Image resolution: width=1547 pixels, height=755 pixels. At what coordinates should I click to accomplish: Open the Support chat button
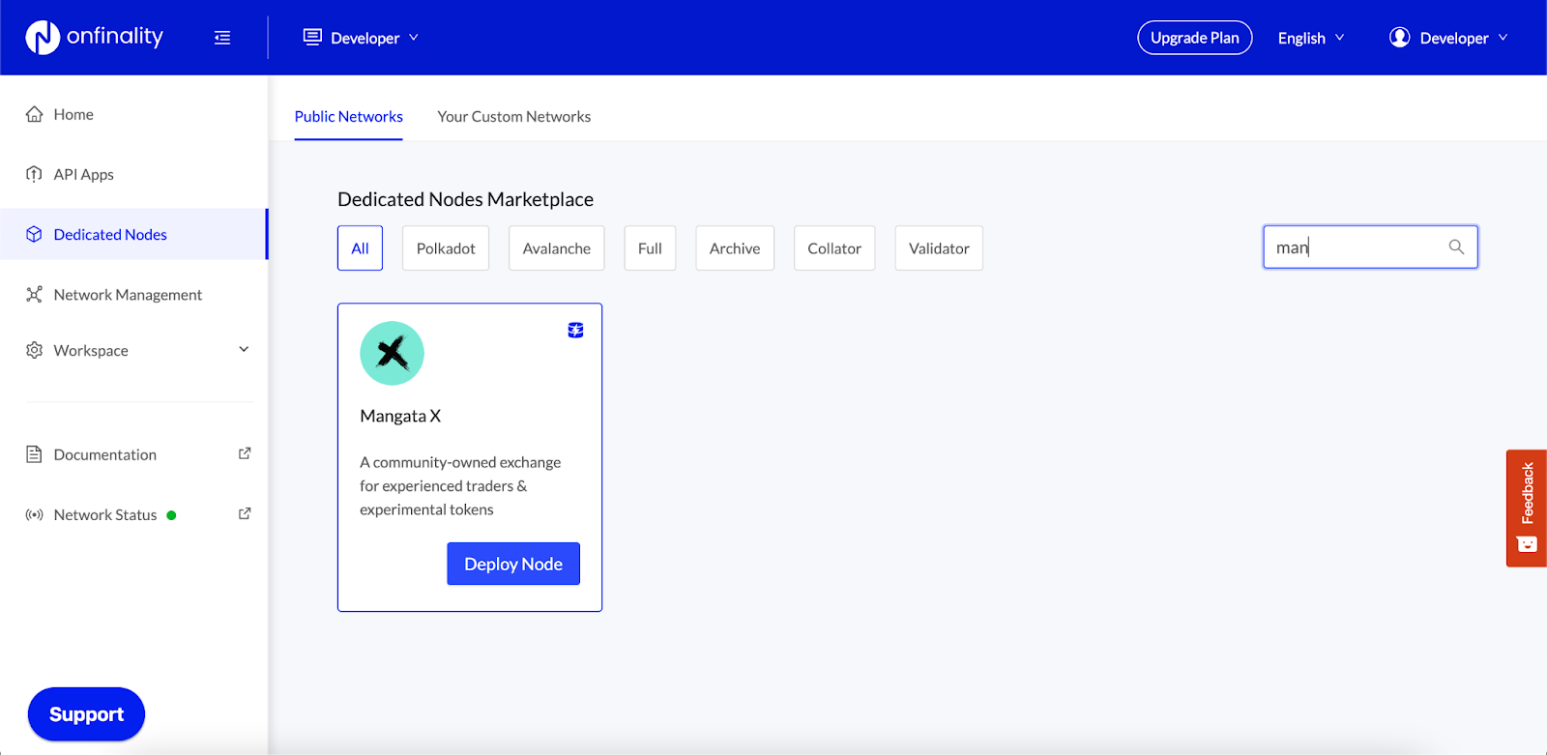pyautogui.click(x=86, y=714)
